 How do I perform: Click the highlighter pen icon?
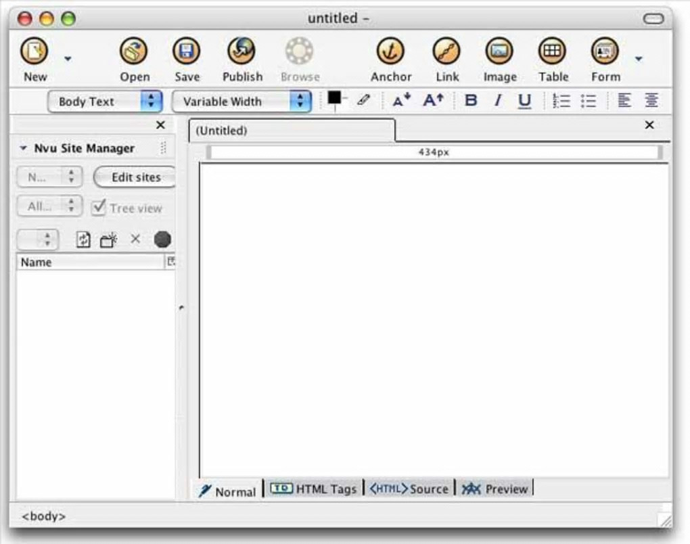(363, 100)
